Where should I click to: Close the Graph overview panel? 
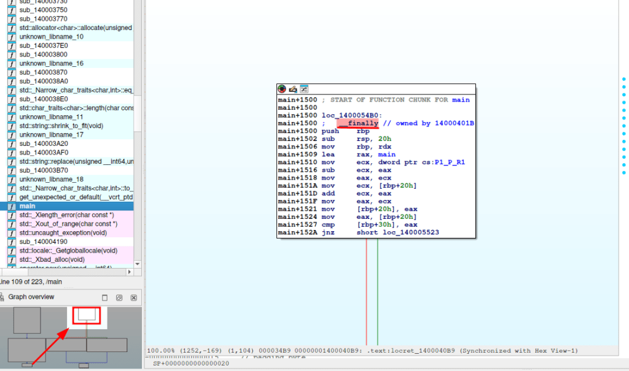pos(133,297)
